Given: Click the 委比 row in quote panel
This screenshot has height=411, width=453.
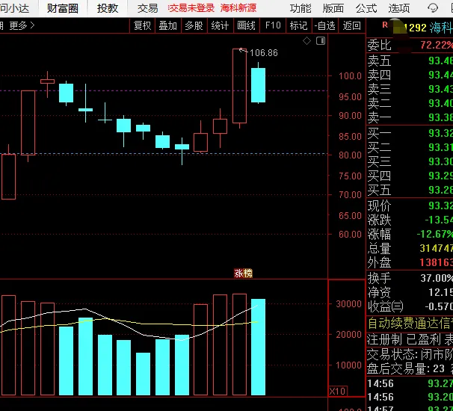Looking at the screenshot, I should pos(410,45).
